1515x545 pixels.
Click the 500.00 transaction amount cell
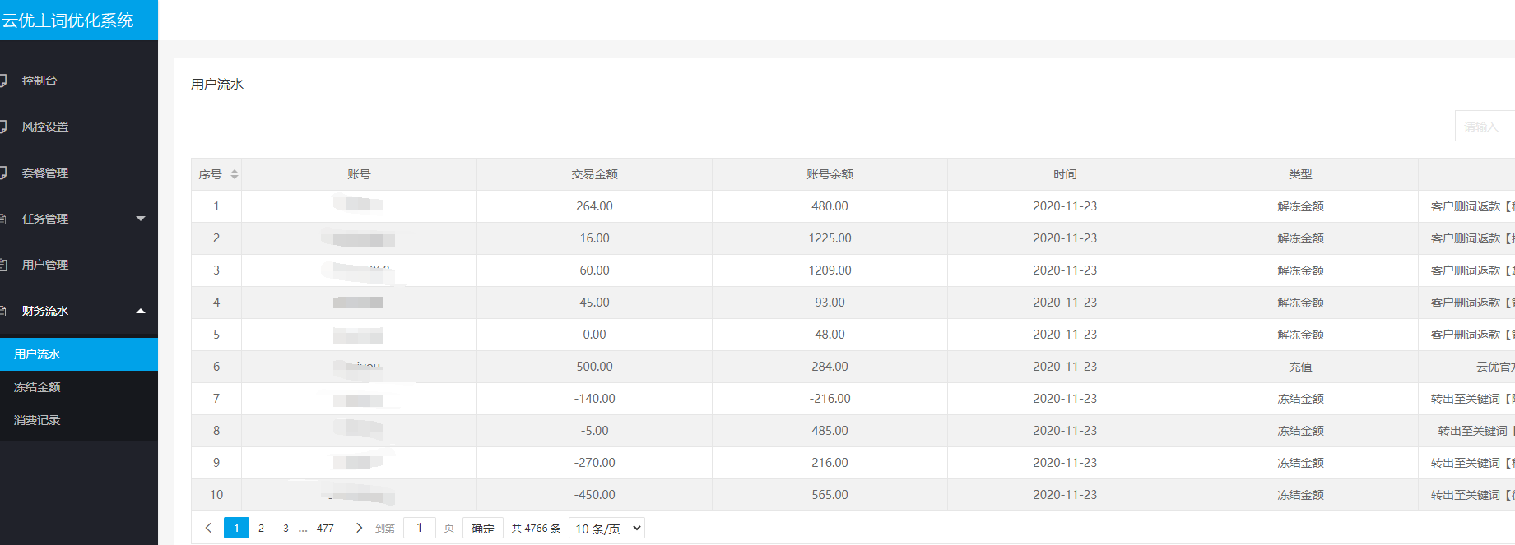(x=594, y=367)
